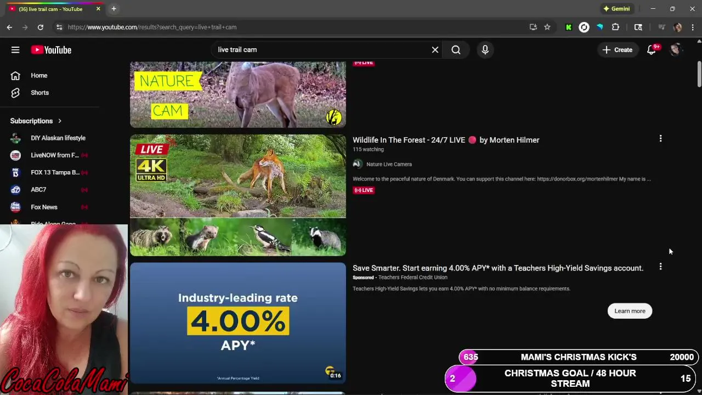Click the ABC7 channel avatar icon
The width and height of the screenshot is (702, 395).
(15, 190)
